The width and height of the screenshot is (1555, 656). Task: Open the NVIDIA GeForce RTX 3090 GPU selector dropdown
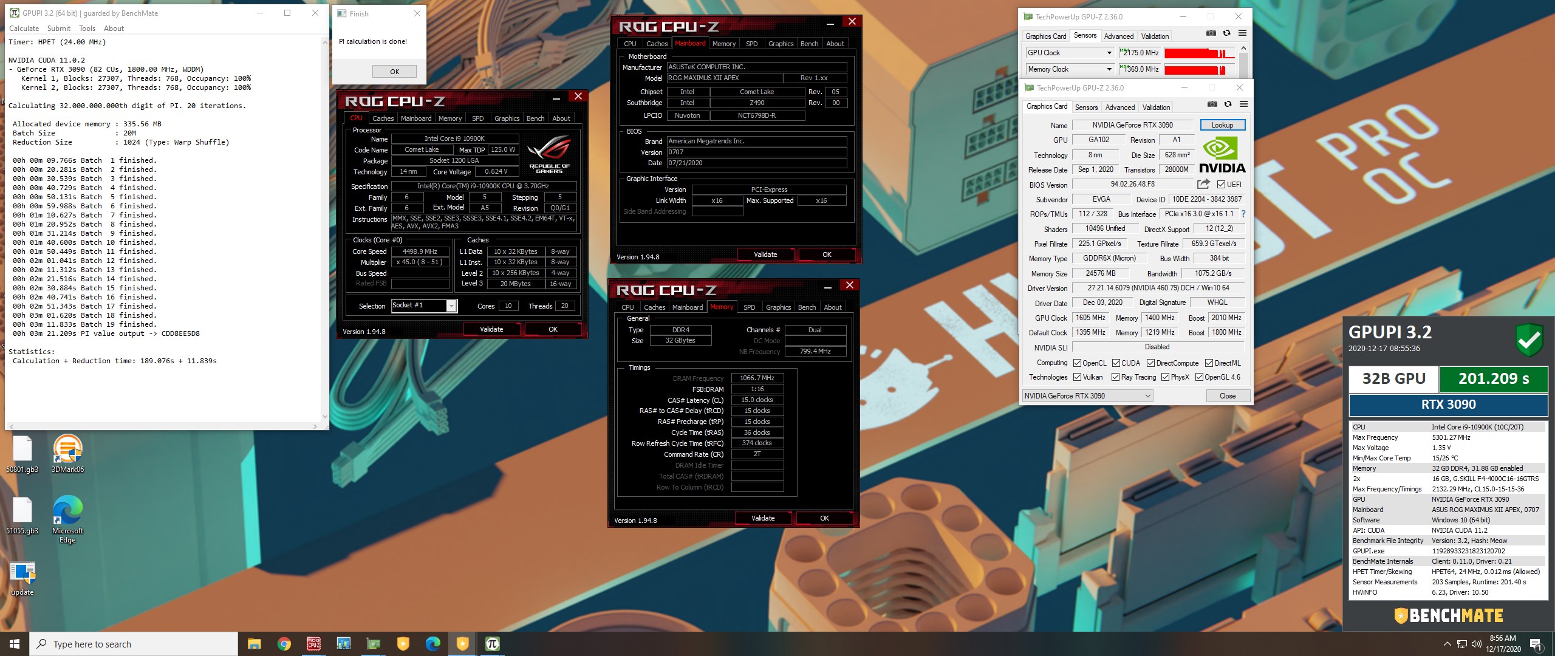1087,396
